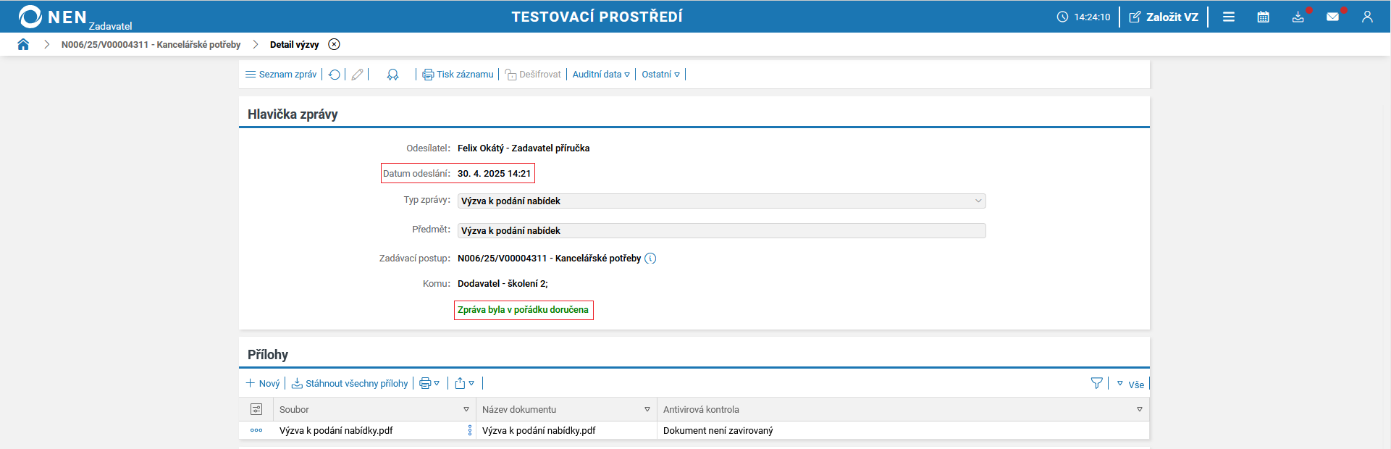This screenshot has height=449, width=1391.
Task: Click the downloads icon in header
Action: (x=1298, y=17)
